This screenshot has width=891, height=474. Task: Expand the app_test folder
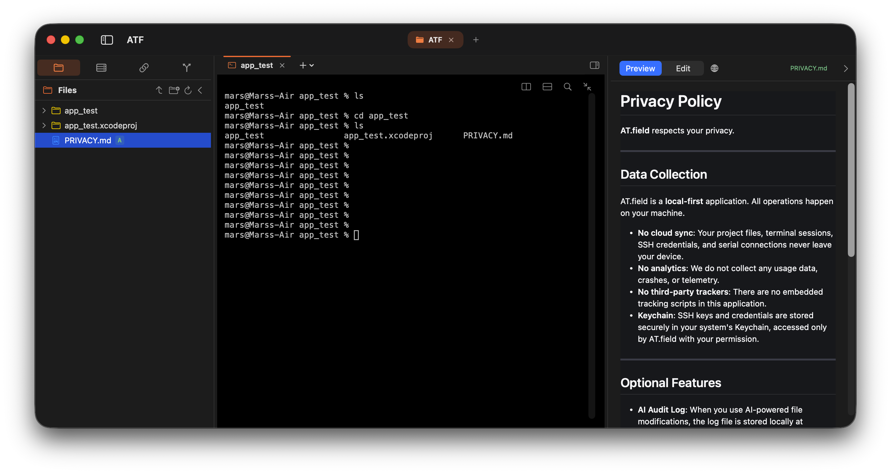tap(44, 110)
